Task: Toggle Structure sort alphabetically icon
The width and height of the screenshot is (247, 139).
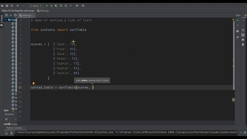Action: click(x=6, y=119)
